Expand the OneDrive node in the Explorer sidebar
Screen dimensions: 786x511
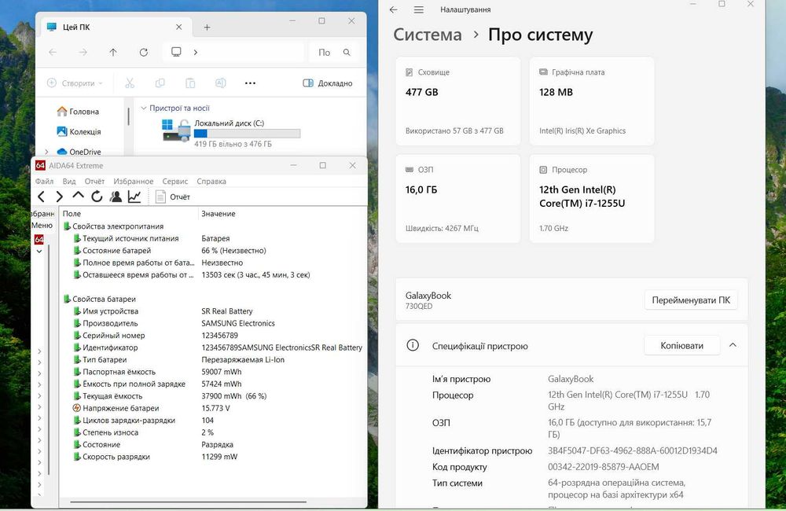coord(46,152)
